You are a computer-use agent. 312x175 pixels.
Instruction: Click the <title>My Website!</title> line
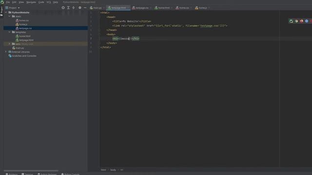[x=132, y=21]
